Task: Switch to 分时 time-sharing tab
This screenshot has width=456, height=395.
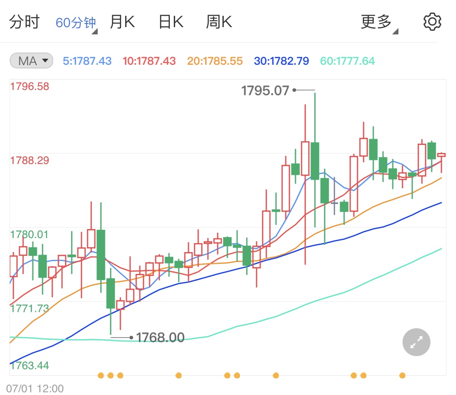Action: click(24, 22)
